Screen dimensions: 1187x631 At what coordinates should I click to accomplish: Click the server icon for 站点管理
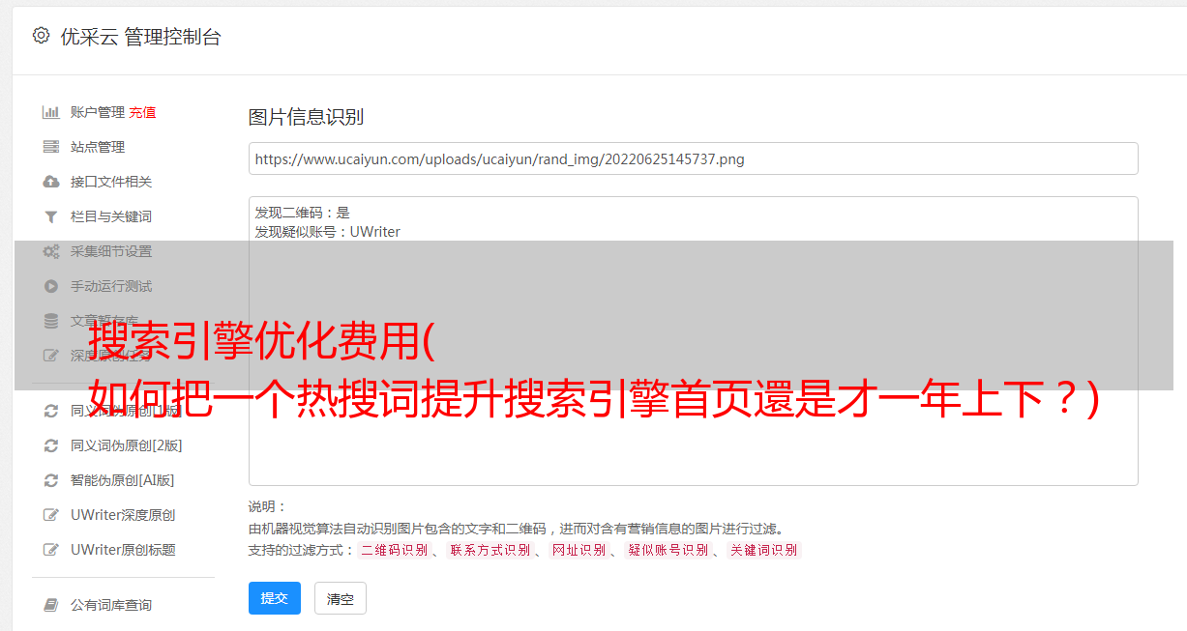click(x=51, y=147)
